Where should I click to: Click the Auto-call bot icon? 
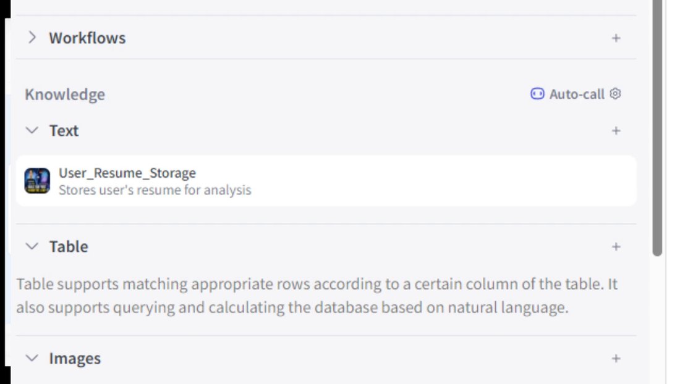click(x=537, y=93)
